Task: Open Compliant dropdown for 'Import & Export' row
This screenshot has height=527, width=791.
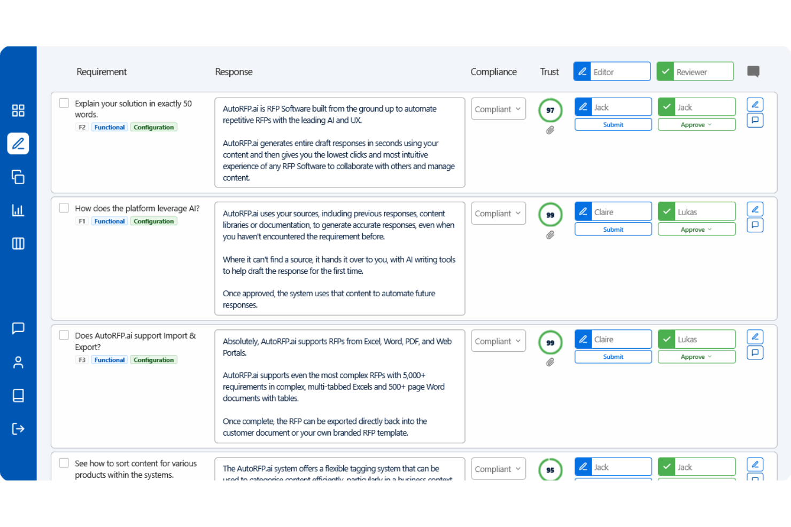Action: point(498,341)
